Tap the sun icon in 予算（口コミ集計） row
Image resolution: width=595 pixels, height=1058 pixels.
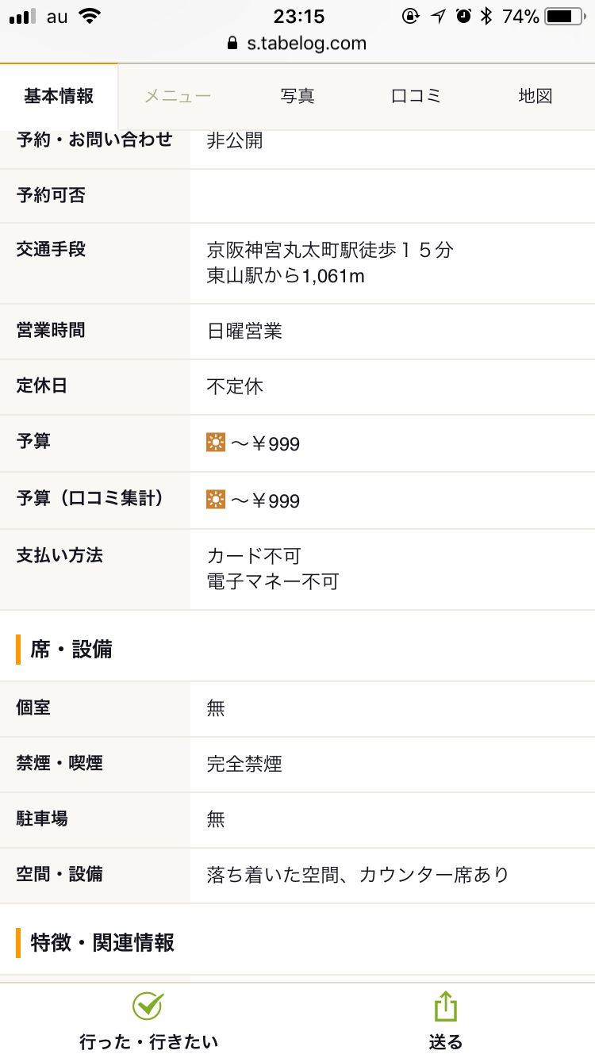(216, 500)
